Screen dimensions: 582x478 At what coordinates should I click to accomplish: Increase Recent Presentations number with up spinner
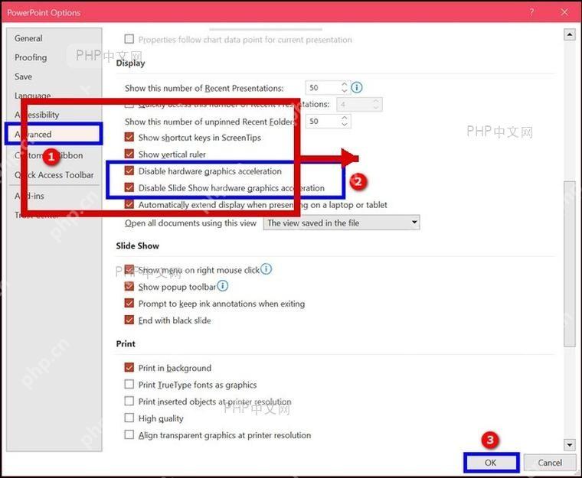pos(345,84)
